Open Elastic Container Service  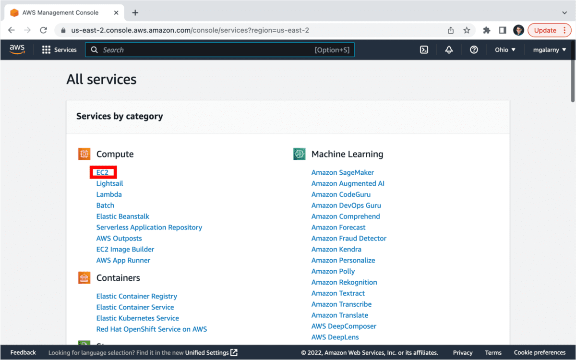point(135,307)
